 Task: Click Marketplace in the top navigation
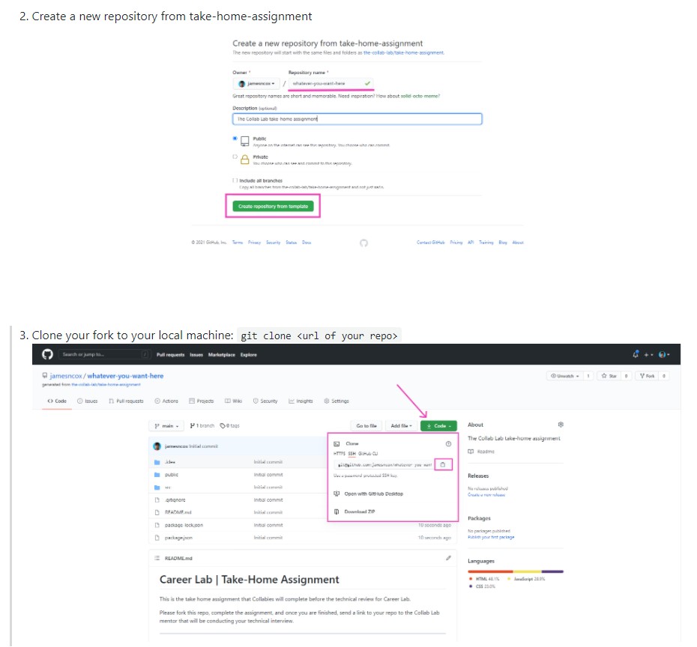click(221, 355)
